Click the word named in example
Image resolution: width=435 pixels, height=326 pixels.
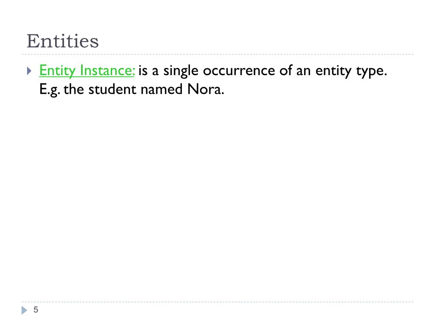162,89
